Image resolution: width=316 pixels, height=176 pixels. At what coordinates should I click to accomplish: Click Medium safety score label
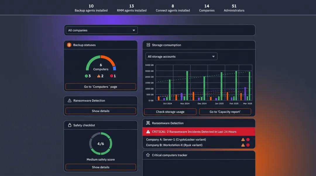(x=101, y=159)
